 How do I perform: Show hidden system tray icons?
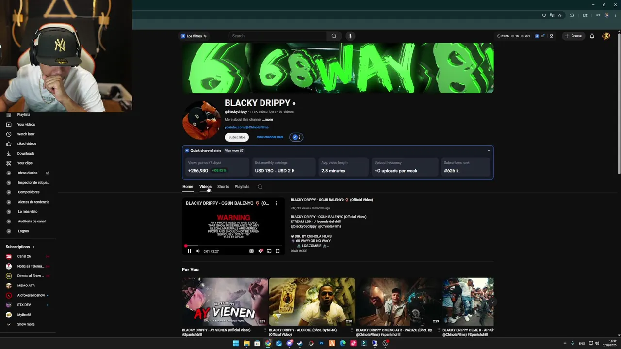(565, 343)
